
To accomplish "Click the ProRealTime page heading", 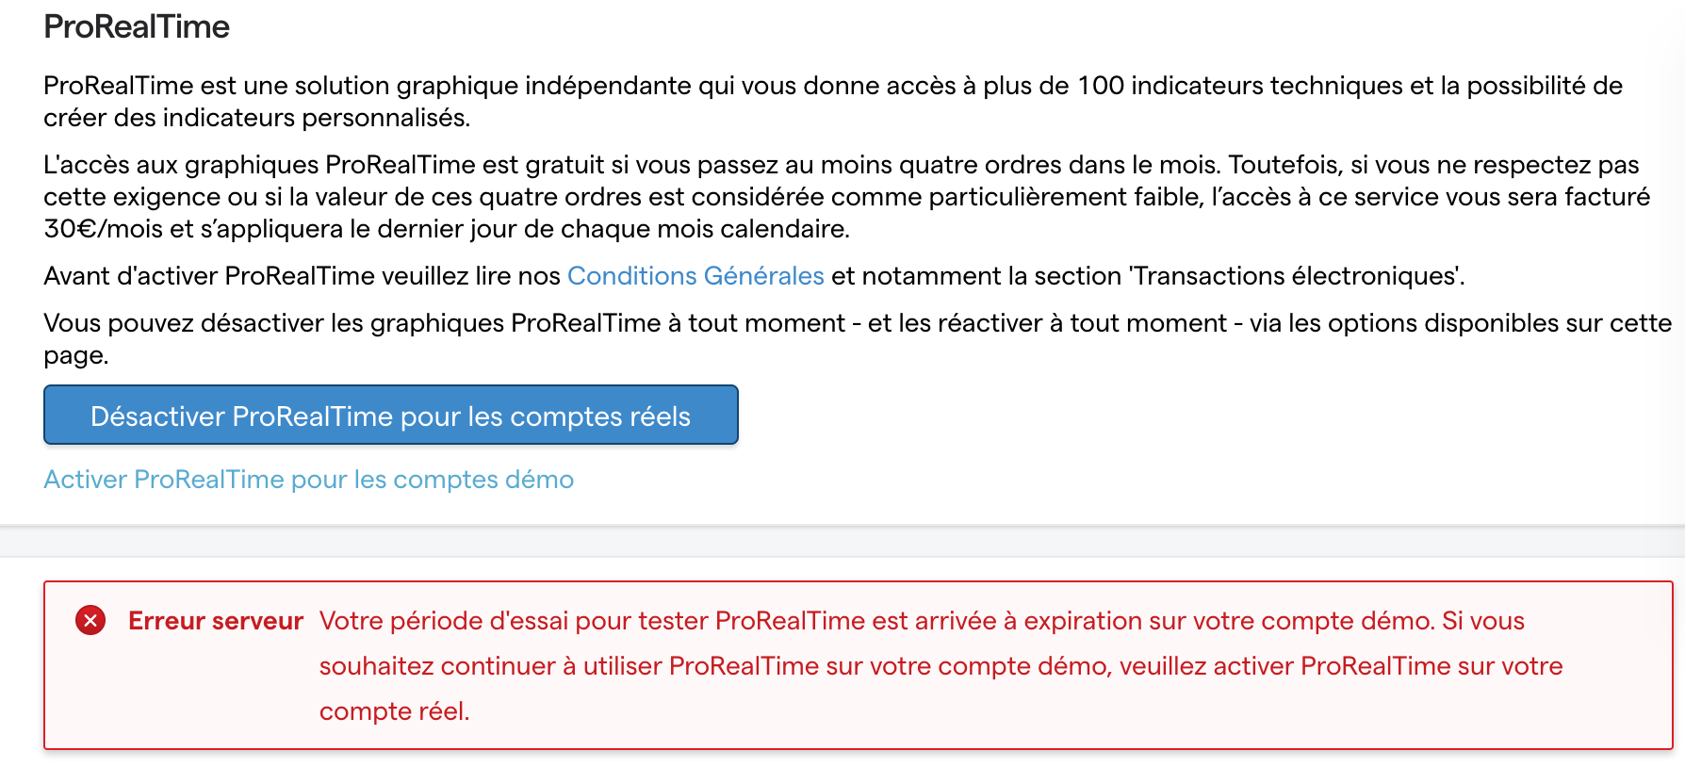I will (137, 26).
